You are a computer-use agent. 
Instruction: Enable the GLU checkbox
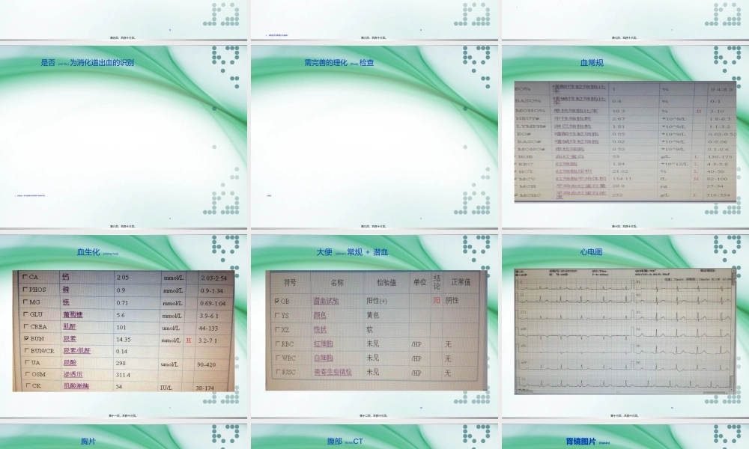[26, 315]
